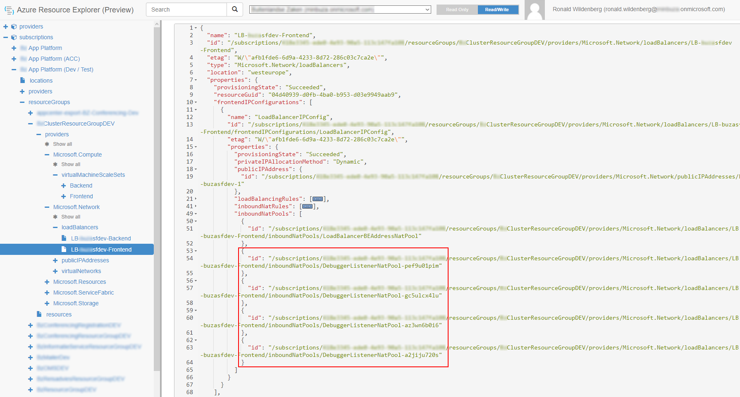Click Show all under Microsoft.Compute
The height and width of the screenshot is (397, 740).
(x=71, y=164)
